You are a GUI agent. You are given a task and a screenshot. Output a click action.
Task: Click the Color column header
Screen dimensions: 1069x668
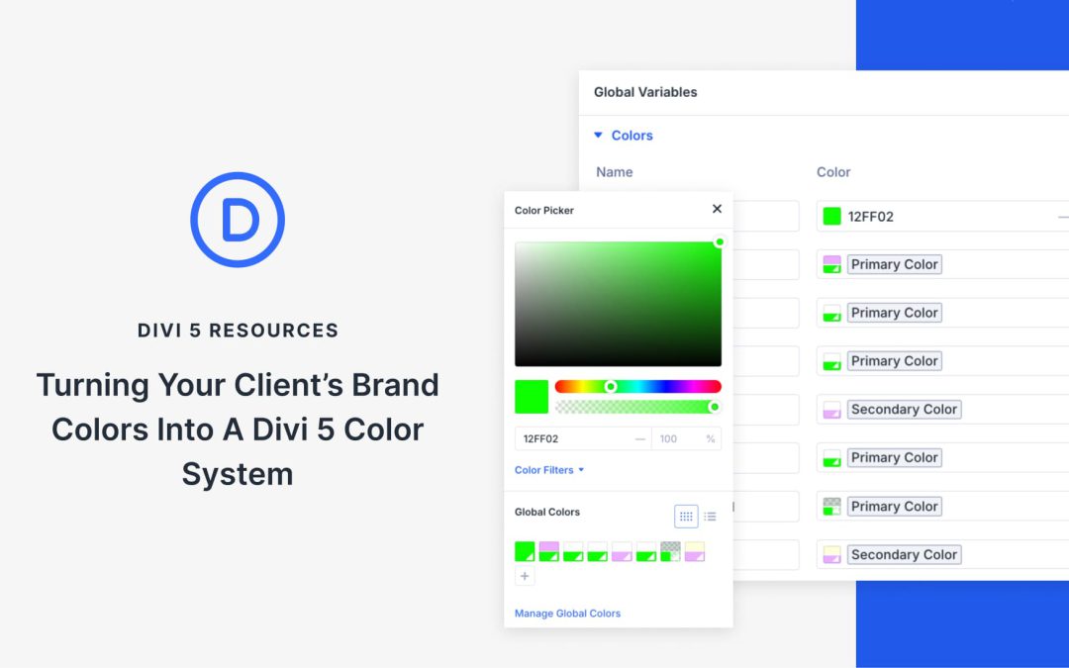point(833,172)
